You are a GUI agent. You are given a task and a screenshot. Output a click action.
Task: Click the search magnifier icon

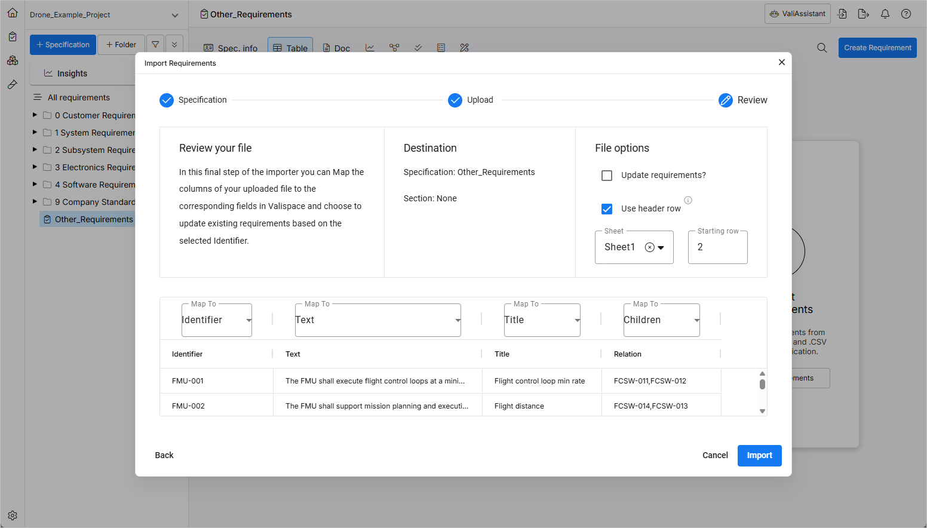click(822, 48)
